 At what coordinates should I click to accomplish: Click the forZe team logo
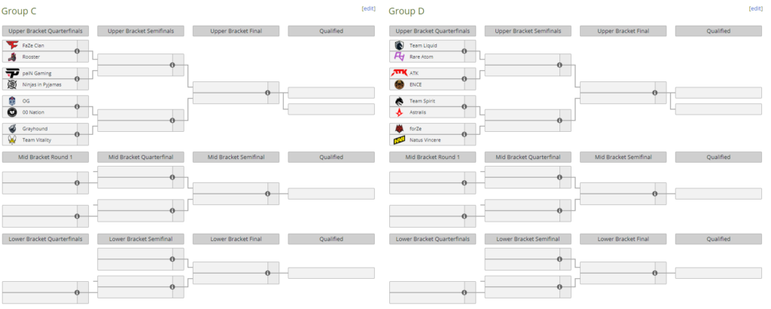(x=399, y=129)
